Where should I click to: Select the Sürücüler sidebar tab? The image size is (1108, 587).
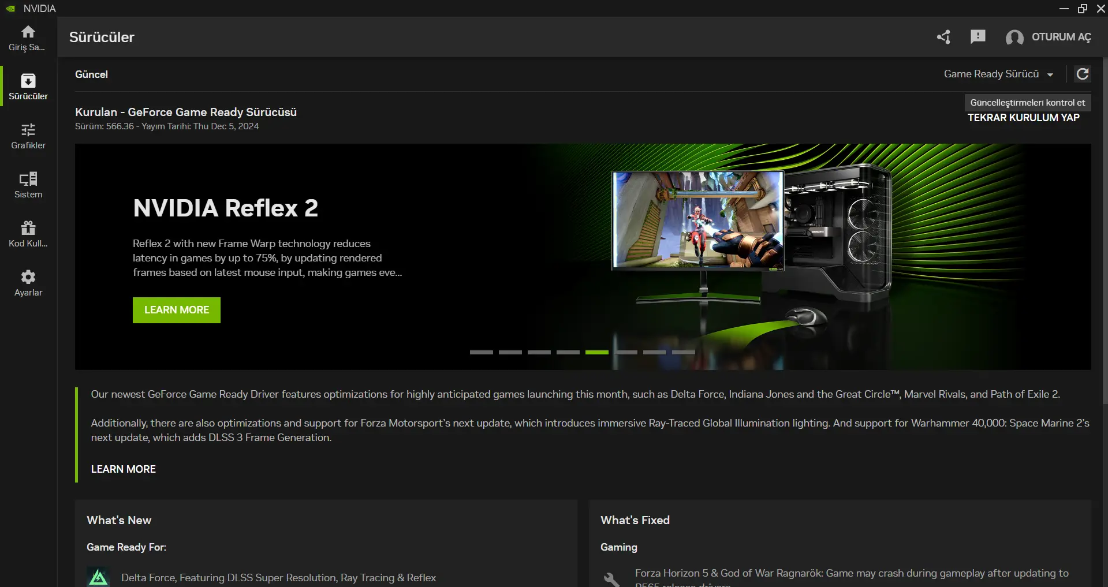(28, 87)
